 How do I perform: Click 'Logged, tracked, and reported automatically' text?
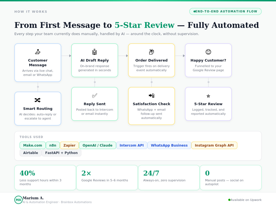click(x=208, y=112)
